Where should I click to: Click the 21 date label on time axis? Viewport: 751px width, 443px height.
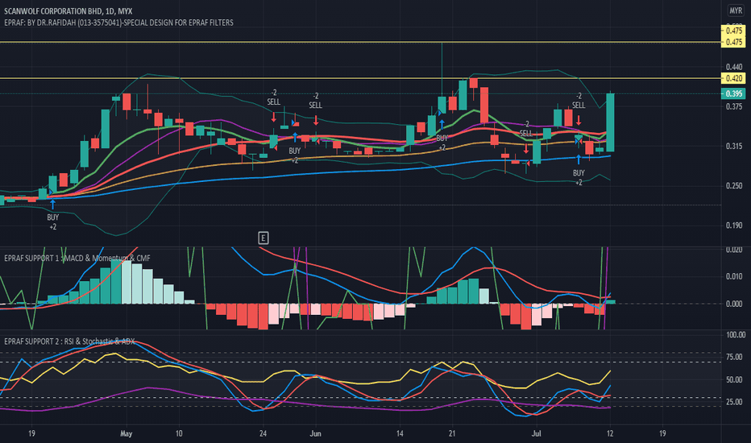(x=452, y=433)
